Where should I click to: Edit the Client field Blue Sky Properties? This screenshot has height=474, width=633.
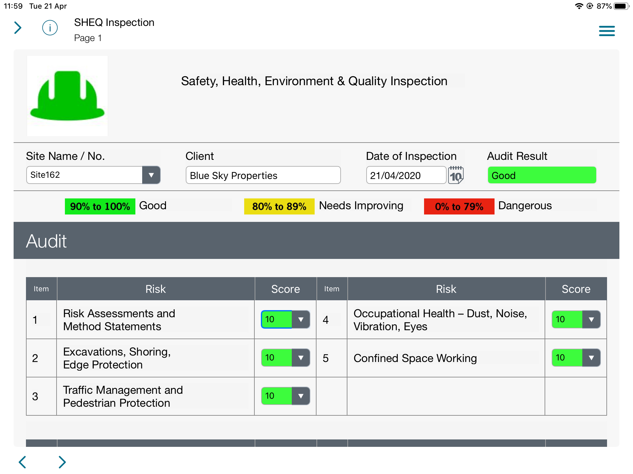(263, 175)
